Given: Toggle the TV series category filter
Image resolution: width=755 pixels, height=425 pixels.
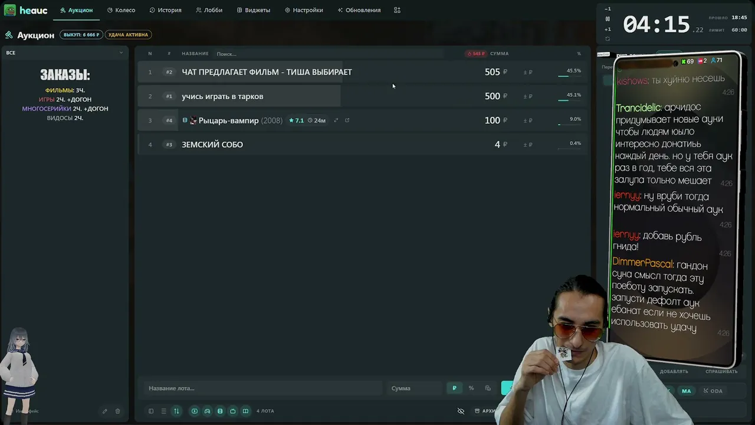Looking at the screenshot, I should (233, 411).
